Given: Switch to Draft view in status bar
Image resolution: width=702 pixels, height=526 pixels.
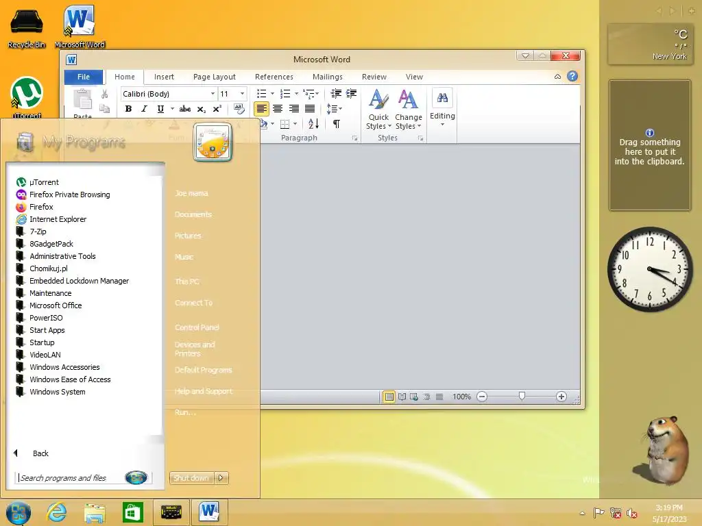Looking at the screenshot, I should tap(439, 397).
